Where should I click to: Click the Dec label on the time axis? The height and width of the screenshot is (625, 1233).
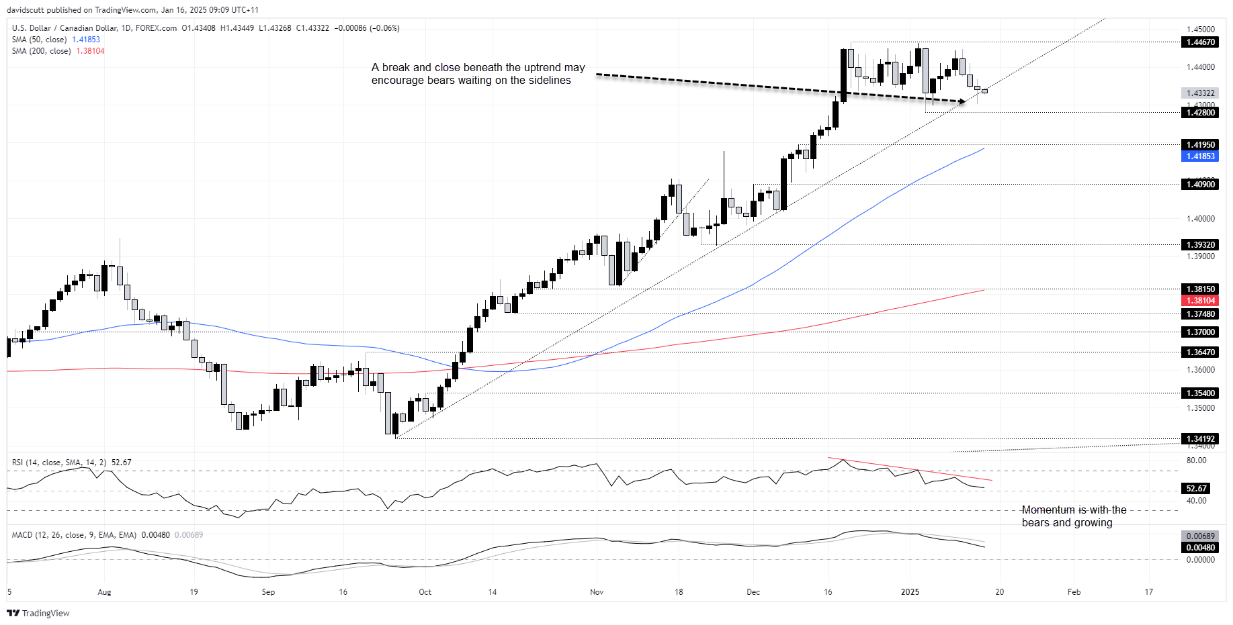(x=753, y=591)
